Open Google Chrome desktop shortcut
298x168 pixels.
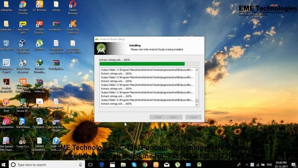tap(23, 7)
